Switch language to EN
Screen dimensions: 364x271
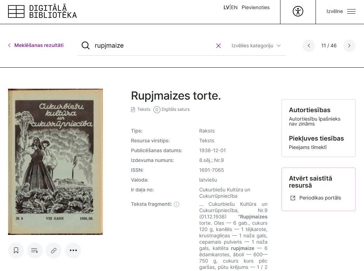click(x=234, y=7)
